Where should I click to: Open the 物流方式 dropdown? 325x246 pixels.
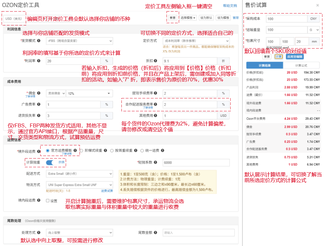pyautogui.click(x=79, y=185)
